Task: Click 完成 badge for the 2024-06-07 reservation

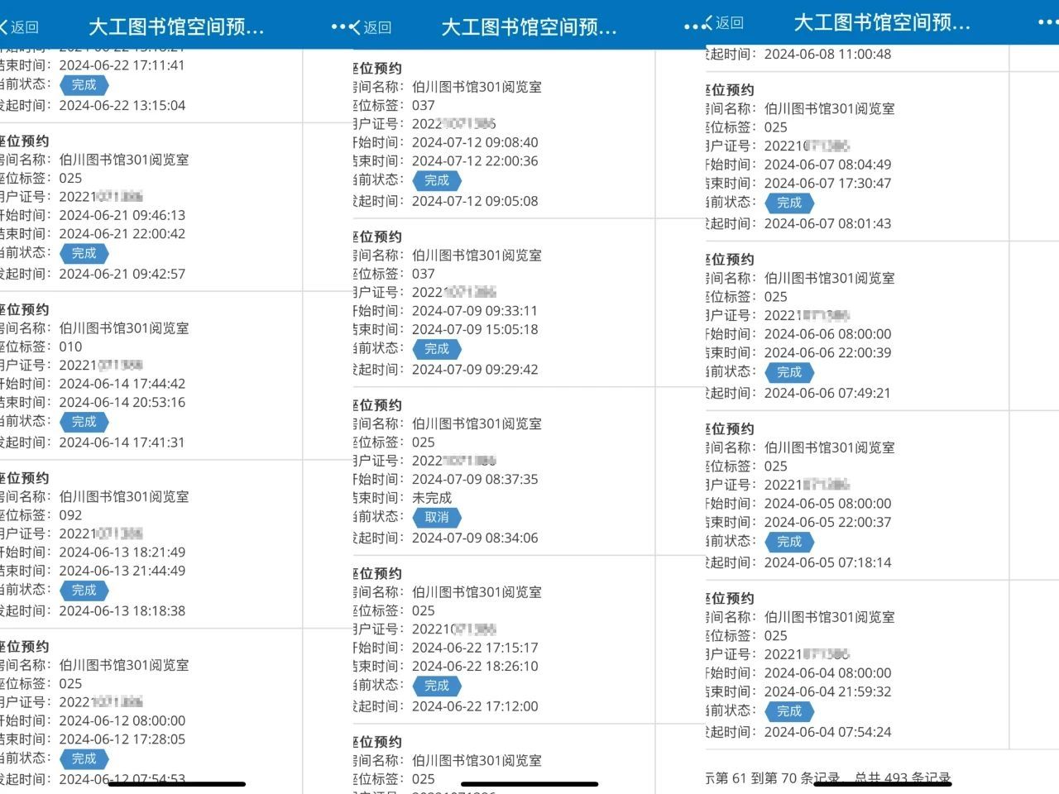Action: pos(788,203)
